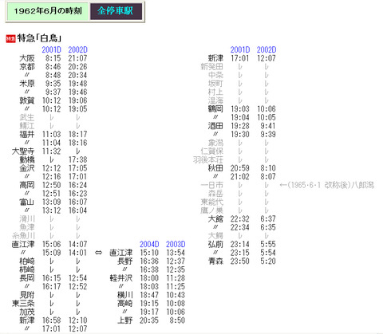
Task: Click the 軽井沢 station name
Action: point(121,278)
